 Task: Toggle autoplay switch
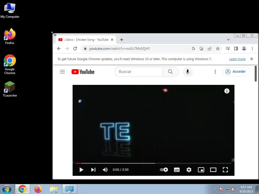click(x=164, y=170)
